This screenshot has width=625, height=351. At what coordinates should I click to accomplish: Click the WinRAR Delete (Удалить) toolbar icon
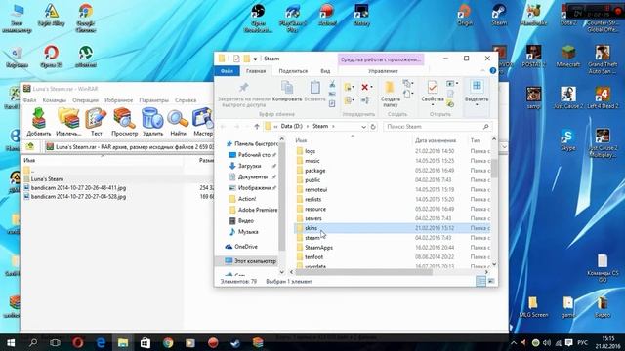(152, 118)
